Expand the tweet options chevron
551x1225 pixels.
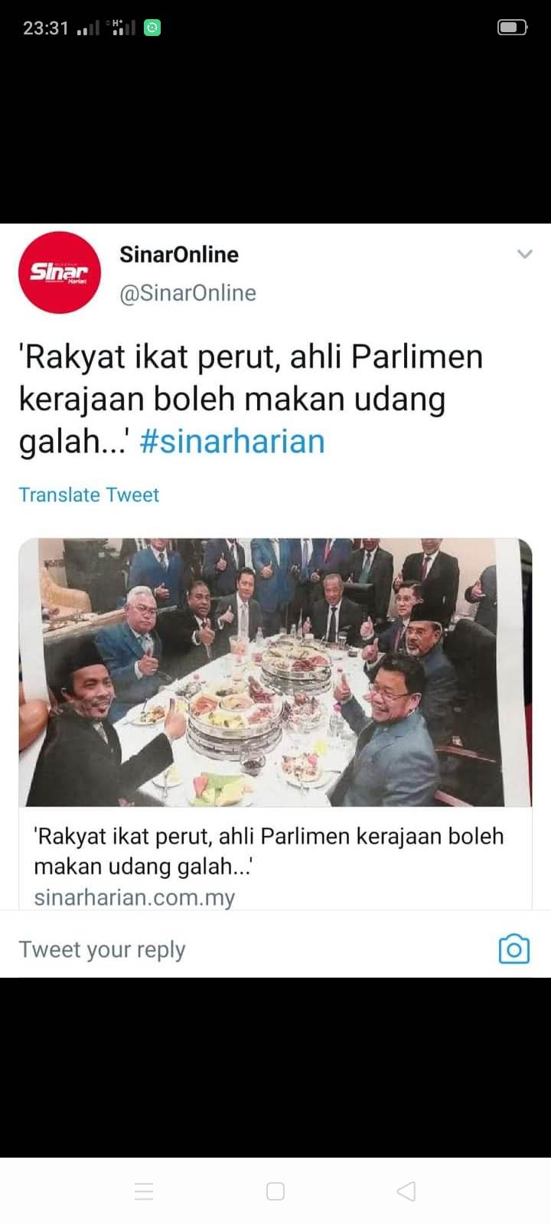[524, 253]
